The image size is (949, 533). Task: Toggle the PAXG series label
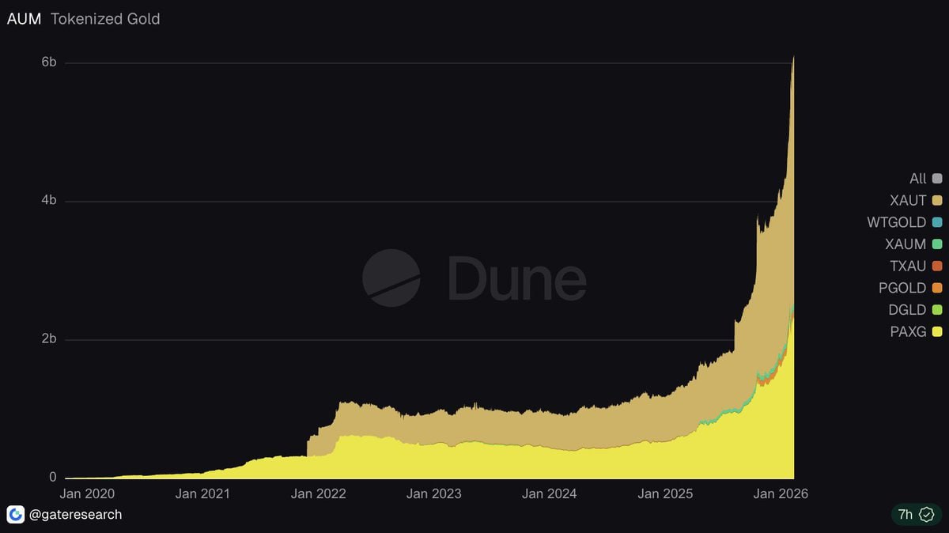[908, 332]
